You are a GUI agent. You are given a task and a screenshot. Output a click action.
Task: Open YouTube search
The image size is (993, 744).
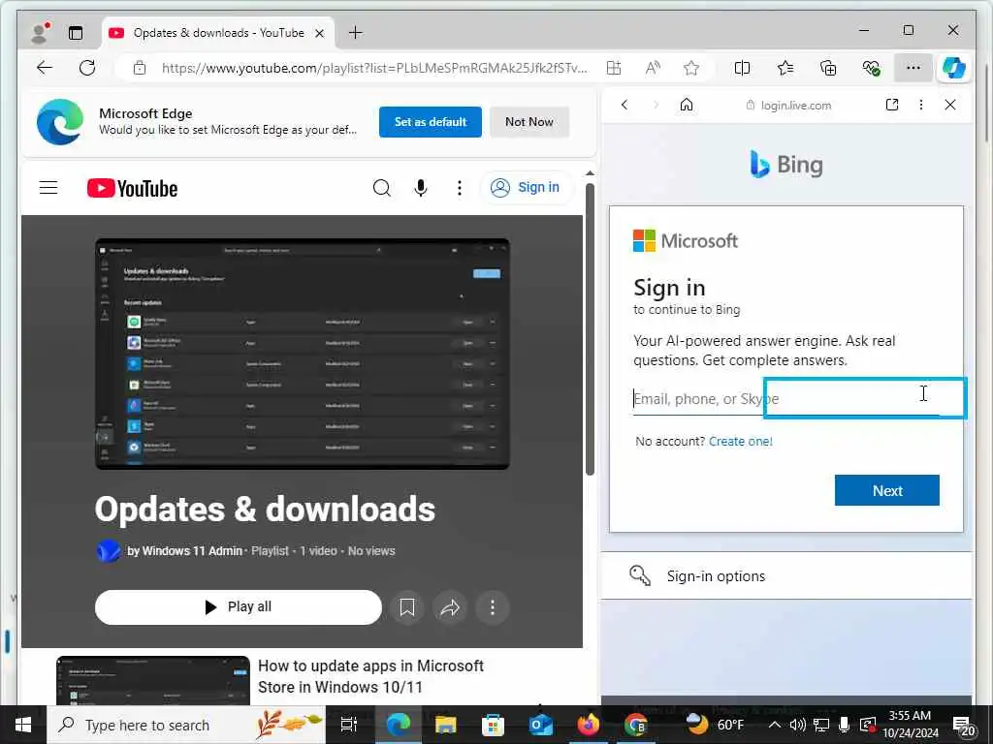pyautogui.click(x=382, y=188)
